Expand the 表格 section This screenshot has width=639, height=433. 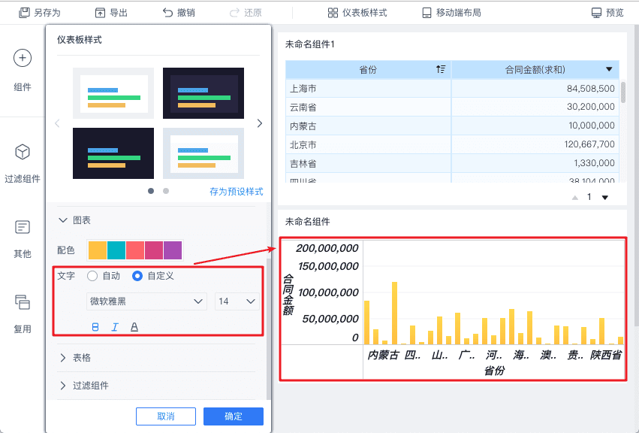[x=63, y=358]
